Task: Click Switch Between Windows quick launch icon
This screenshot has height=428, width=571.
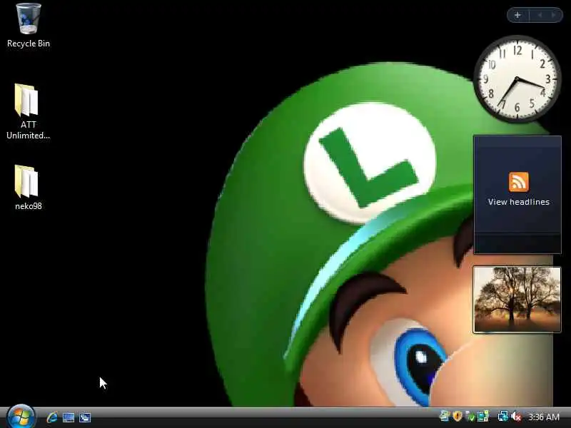Action: pos(85,417)
